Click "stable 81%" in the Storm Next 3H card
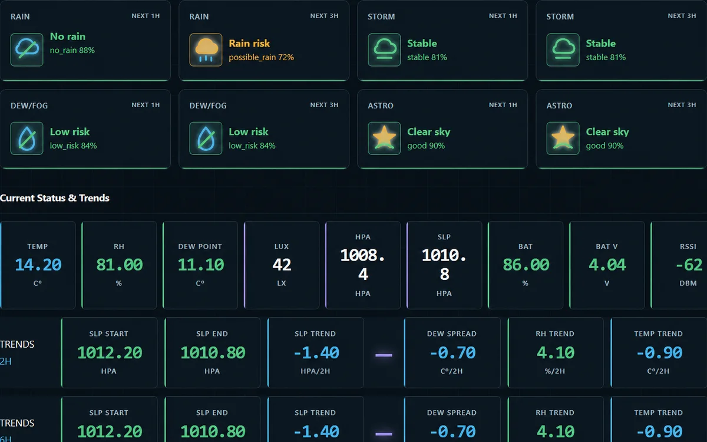Viewport: 707px width, 442px height. coord(606,57)
